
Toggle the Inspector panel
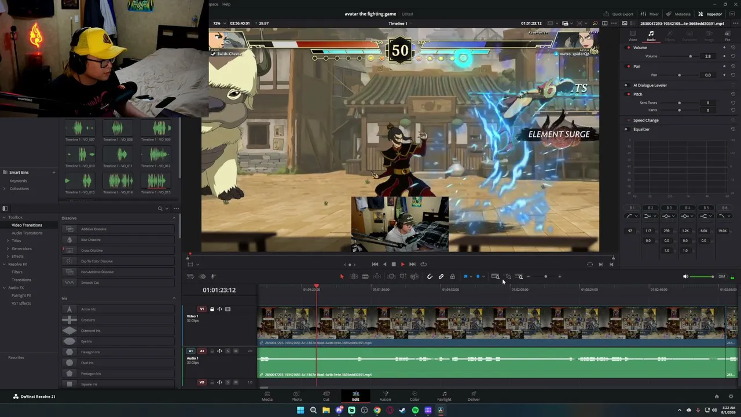click(710, 14)
